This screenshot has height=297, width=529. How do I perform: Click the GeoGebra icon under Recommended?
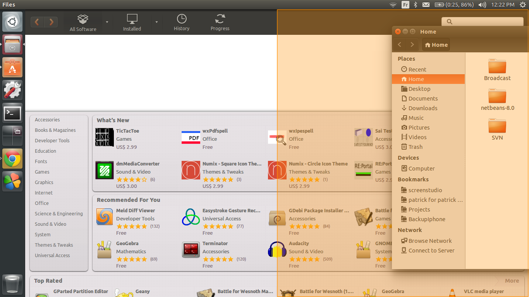(105, 250)
